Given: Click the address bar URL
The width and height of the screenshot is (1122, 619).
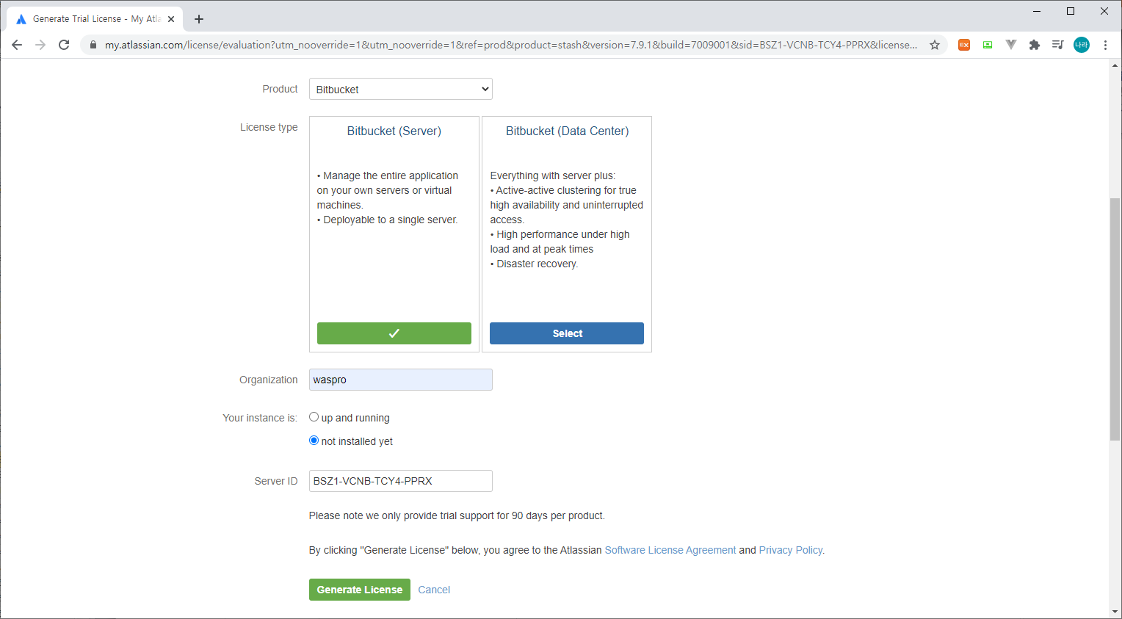Looking at the screenshot, I should pyautogui.click(x=510, y=45).
